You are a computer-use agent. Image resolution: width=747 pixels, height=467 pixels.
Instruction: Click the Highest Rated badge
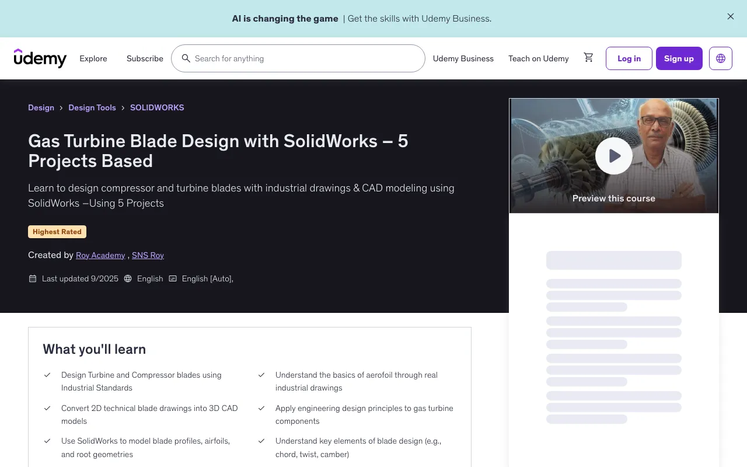[57, 232]
